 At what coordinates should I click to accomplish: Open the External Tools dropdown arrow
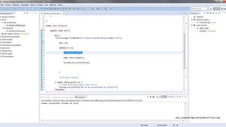(58, 8)
